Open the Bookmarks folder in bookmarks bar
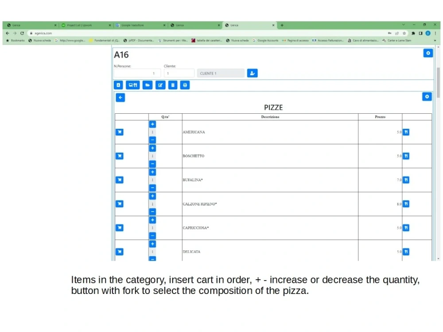 click(x=15, y=40)
